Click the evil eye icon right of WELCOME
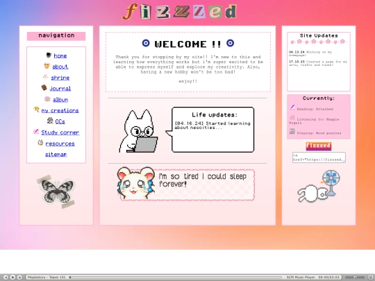This screenshot has height=281, width=375. 230,43
